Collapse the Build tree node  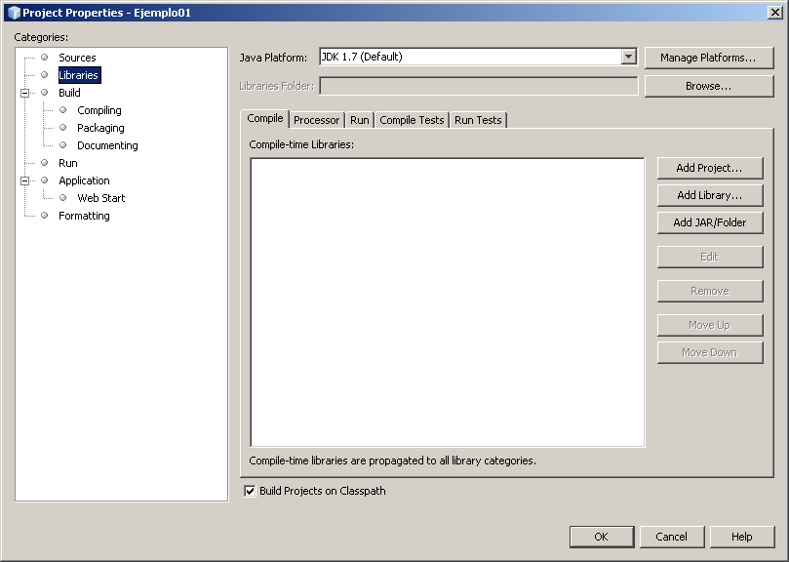[x=24, y=93]
